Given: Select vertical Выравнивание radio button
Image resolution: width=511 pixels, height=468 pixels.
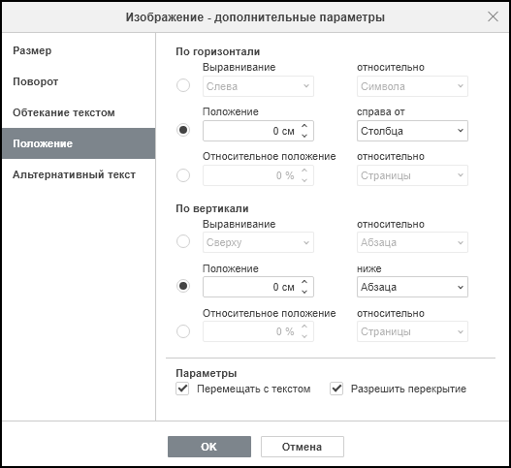Looking at the screenshot, I should 183,241.
